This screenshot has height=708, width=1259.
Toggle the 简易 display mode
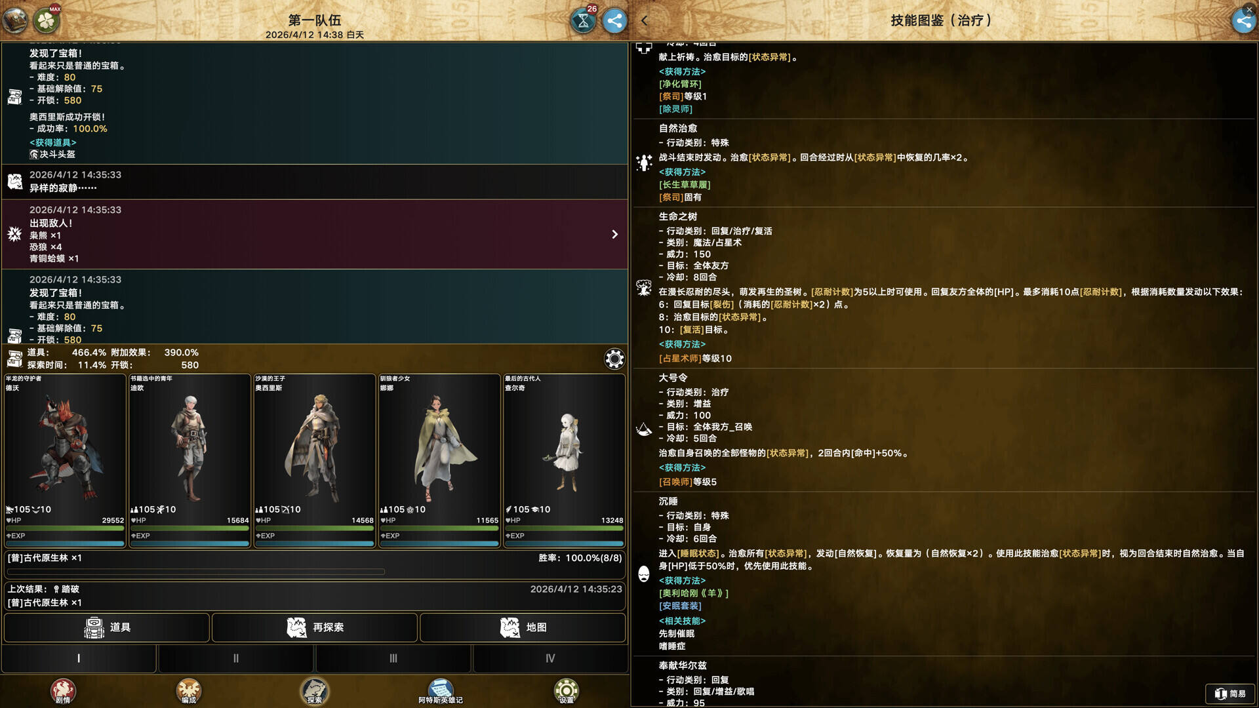(1230, 694)
